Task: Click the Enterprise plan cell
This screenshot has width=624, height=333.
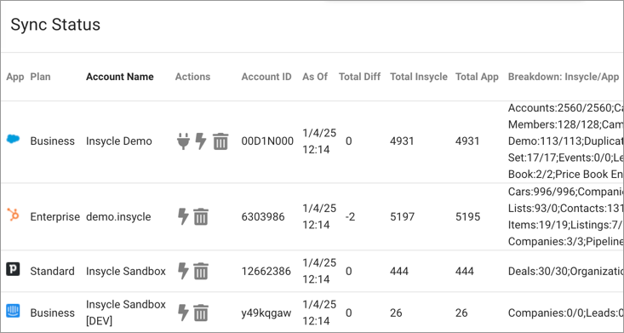Action: click(x=55, y=216)
